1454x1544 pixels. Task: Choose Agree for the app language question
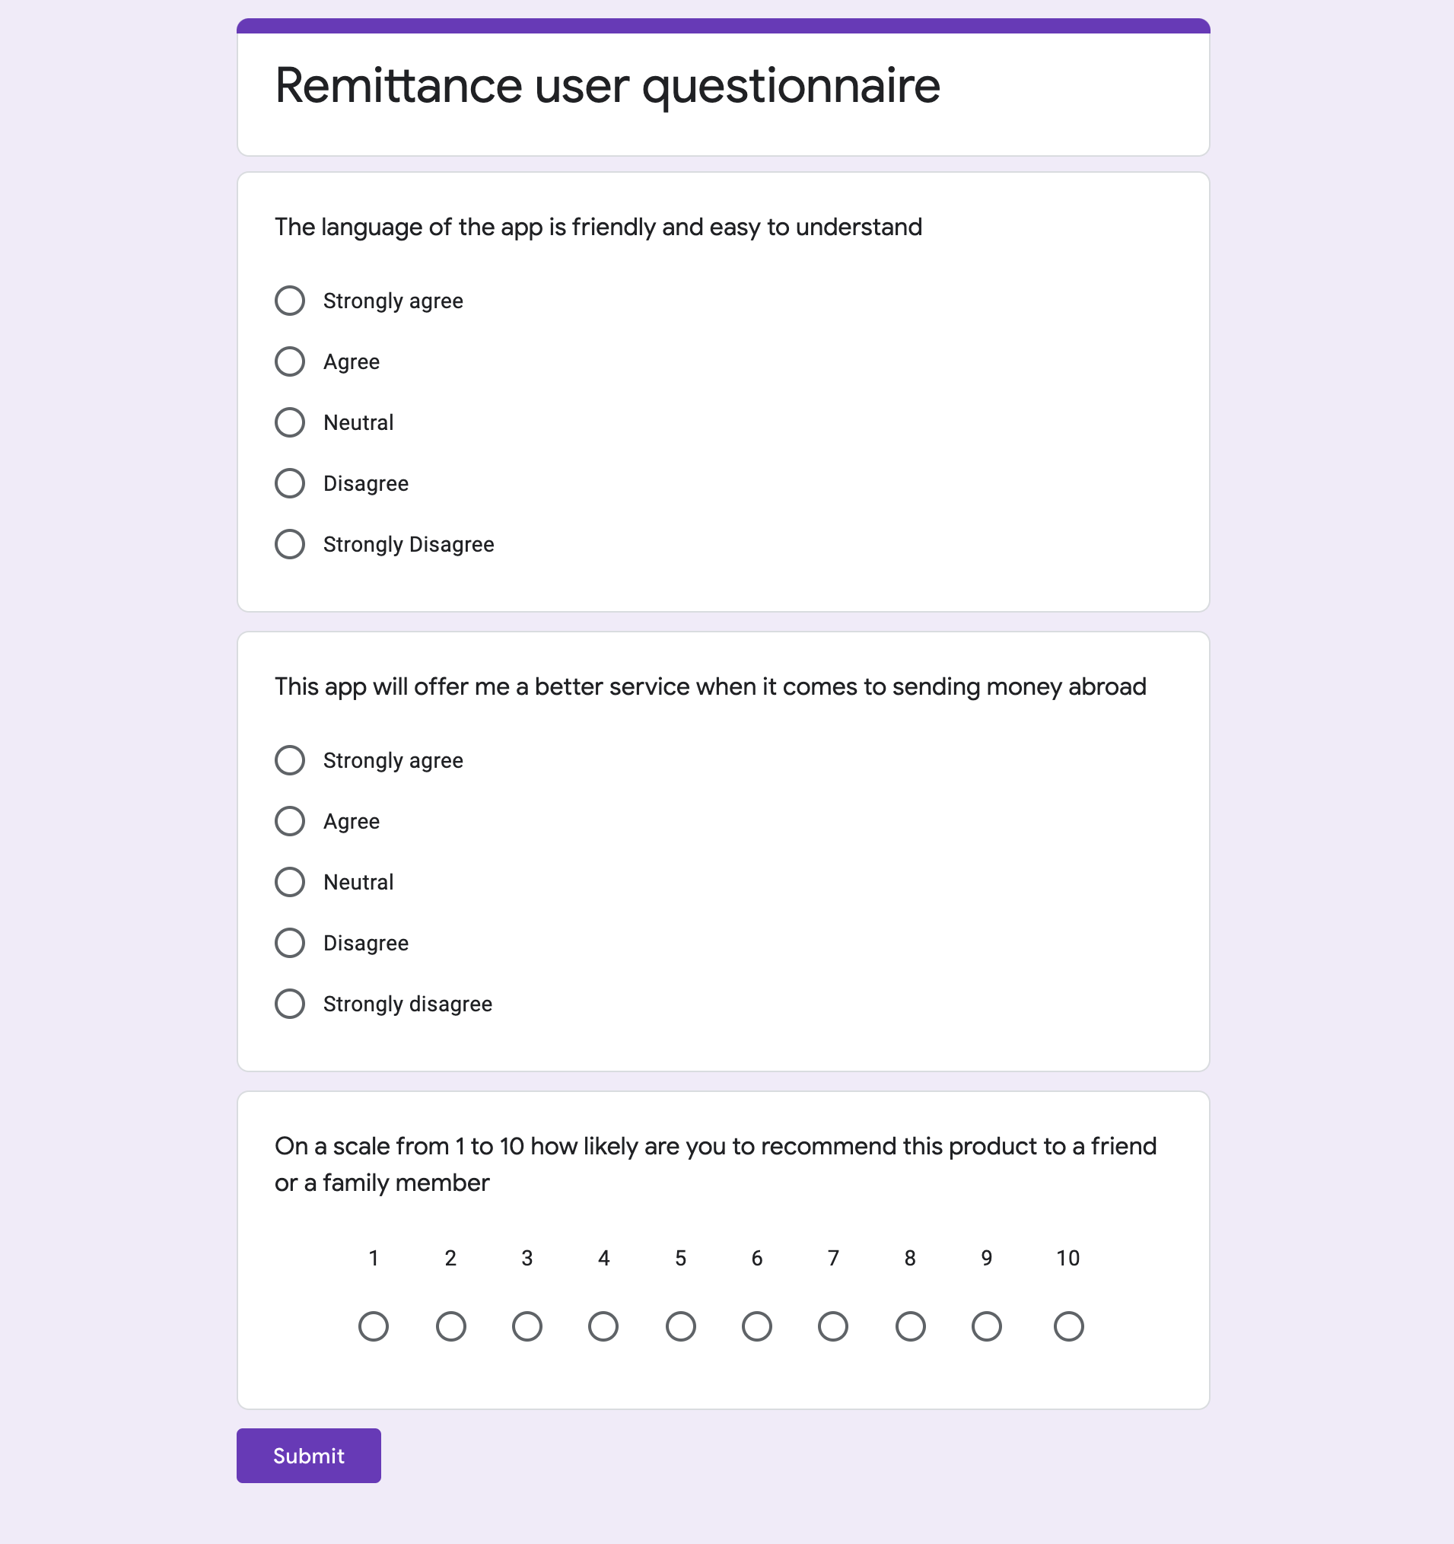click(x=290, y=361)
